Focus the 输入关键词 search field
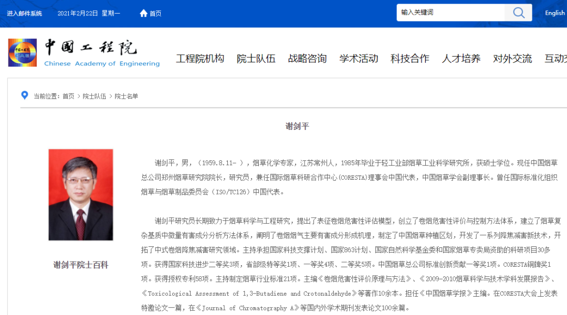This screenshot has width=567, height=315. pyautogui.click(x=450, y=13)
